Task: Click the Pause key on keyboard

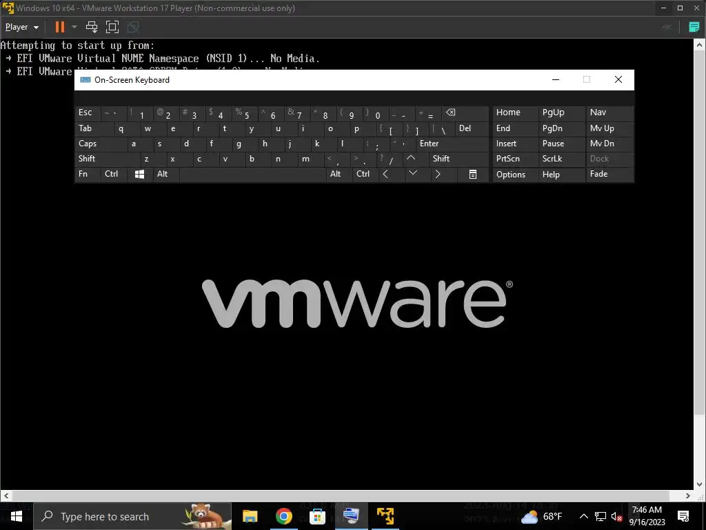Action: tap(561, 144)
